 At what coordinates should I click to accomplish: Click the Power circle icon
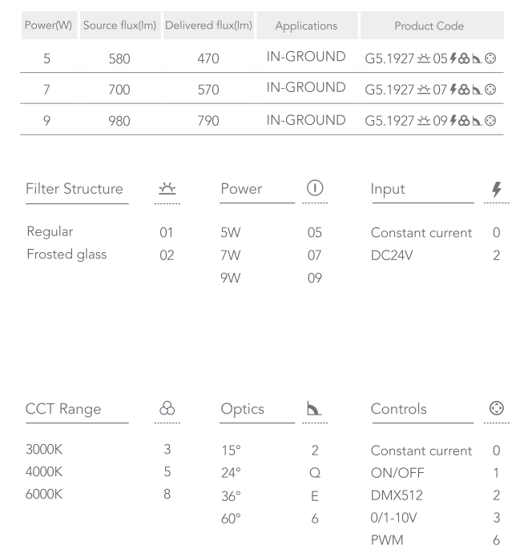(314, 189)
